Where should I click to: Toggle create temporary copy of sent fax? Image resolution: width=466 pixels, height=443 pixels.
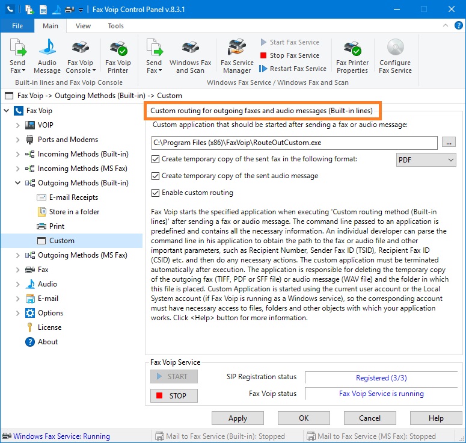pos(155,159)
